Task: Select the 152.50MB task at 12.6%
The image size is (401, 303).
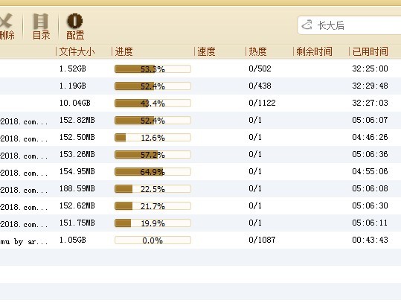Action: click(201, 138)
